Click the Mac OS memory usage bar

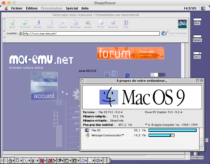172,130
